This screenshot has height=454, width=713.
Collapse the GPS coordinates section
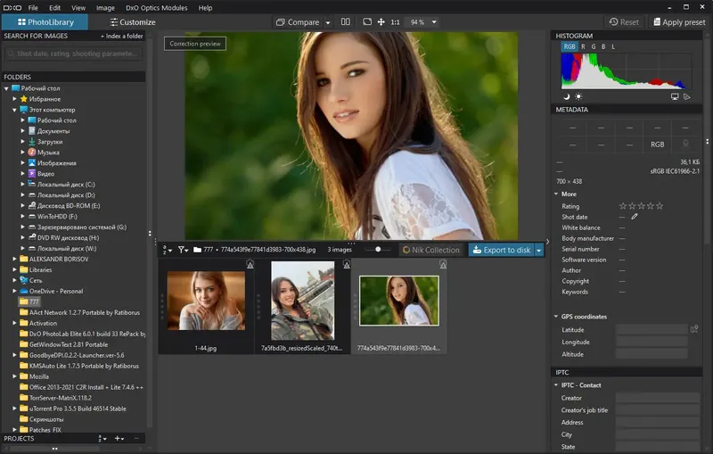pyautogui.click(x=557, y=317)
